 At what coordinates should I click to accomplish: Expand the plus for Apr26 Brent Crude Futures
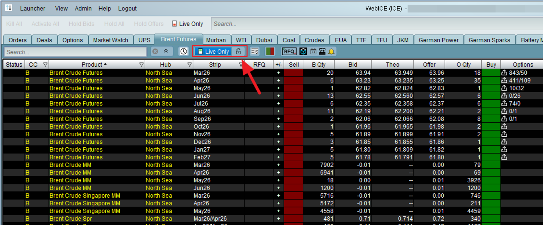[279, 80]
